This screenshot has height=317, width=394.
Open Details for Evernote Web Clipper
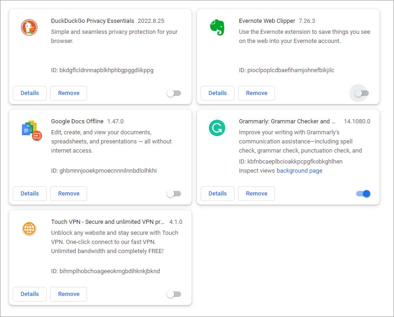(218, 93)
